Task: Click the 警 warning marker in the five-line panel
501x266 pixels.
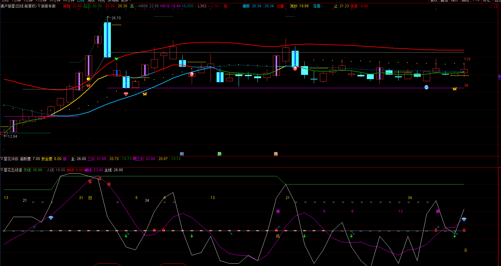Action: [x=90, y=181]
